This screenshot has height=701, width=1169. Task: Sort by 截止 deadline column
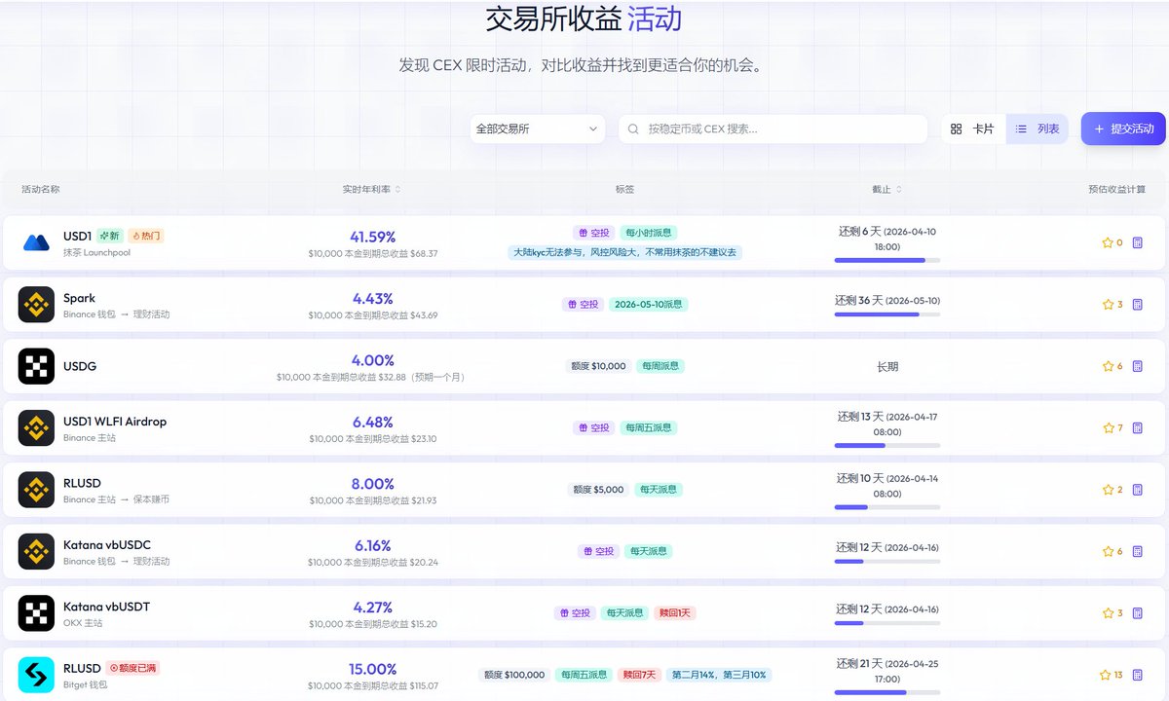[886, 189]
